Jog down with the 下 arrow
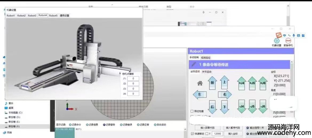This screenshot has height=138, width=312. tap(225, 107)
